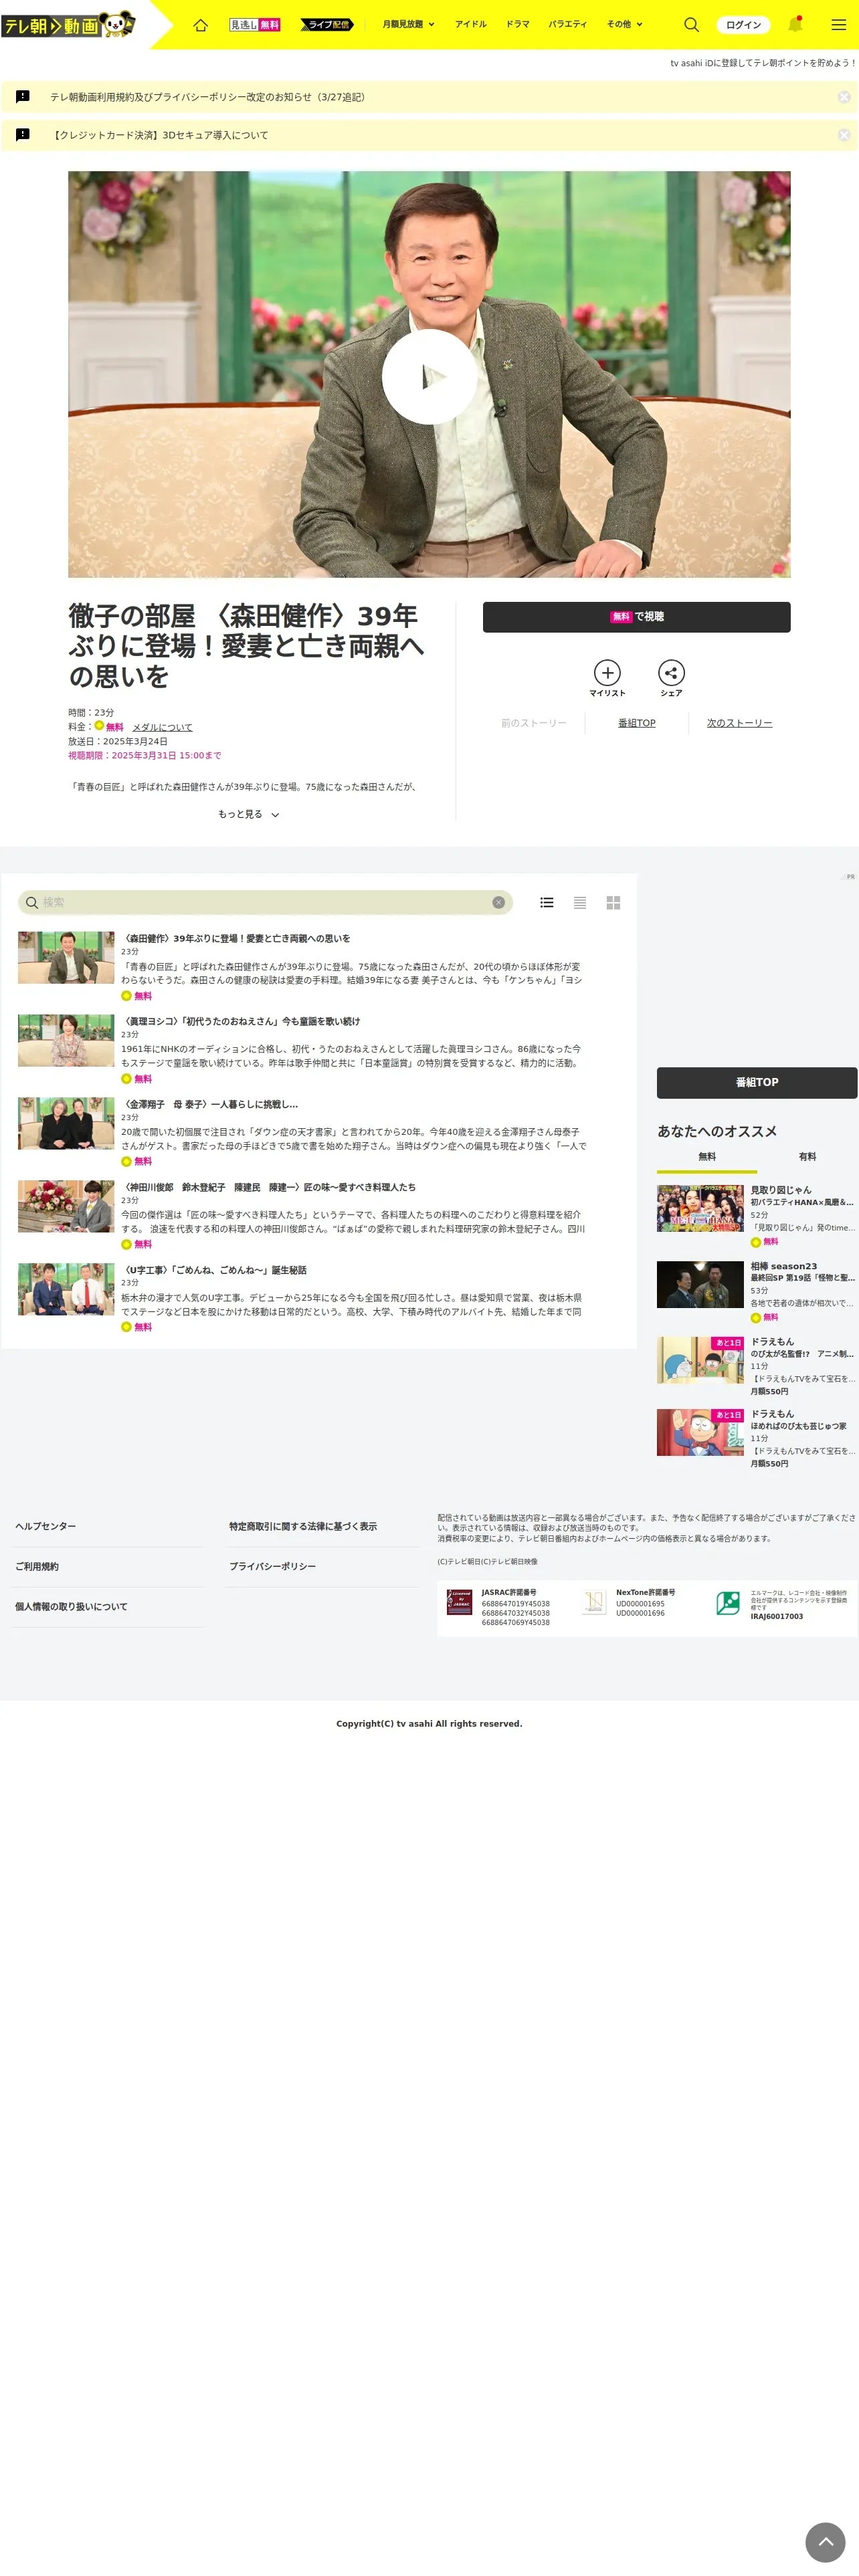The height and width of the screenshot is (2576, 859).
Task: Click the dark 番組TOP sidebar button
Action: tap(757, 1083)
